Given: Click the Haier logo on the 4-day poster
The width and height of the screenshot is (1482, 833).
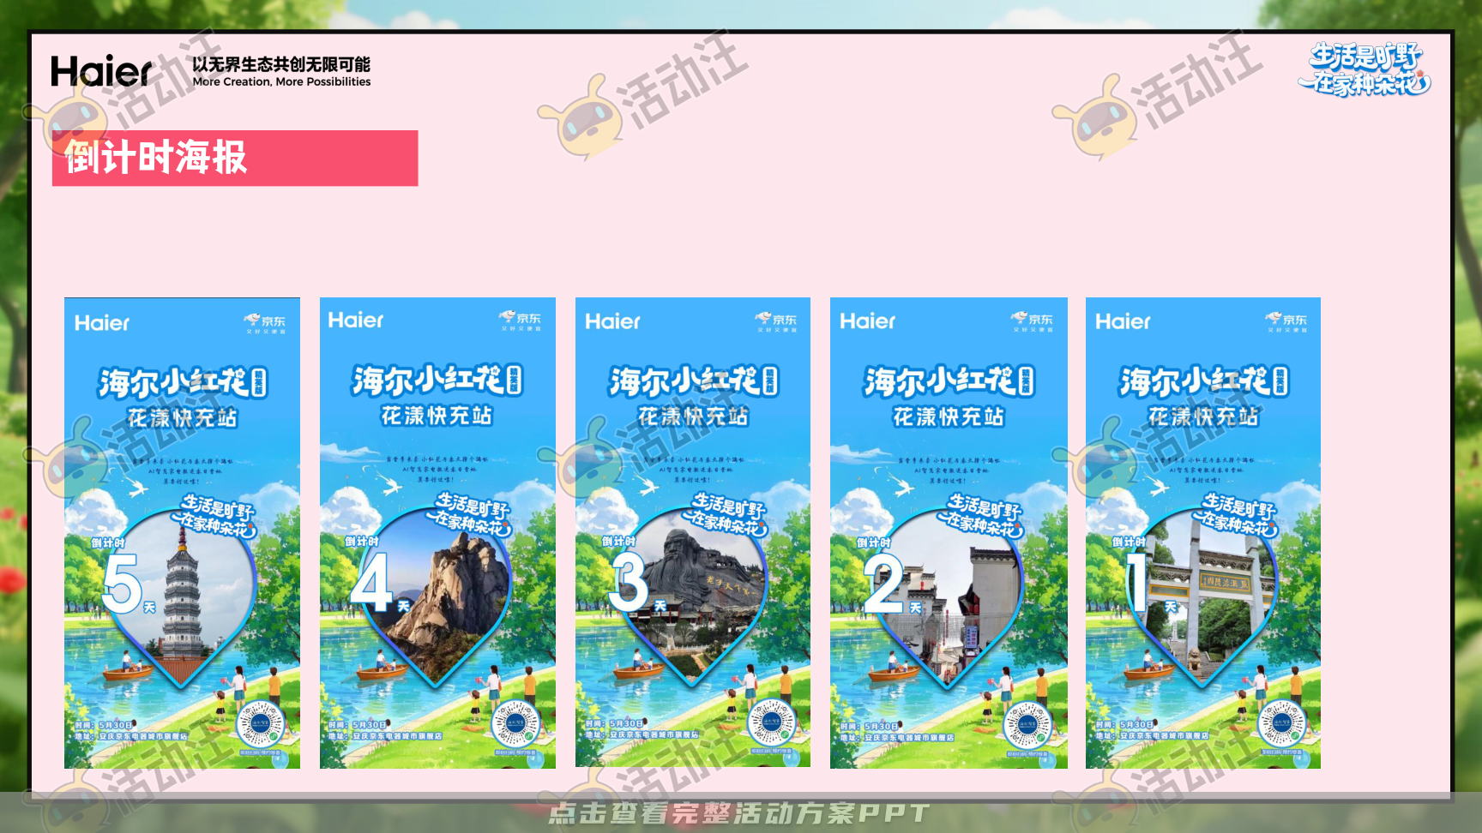Looking at the screenshot, I should [x=356, y=321].
